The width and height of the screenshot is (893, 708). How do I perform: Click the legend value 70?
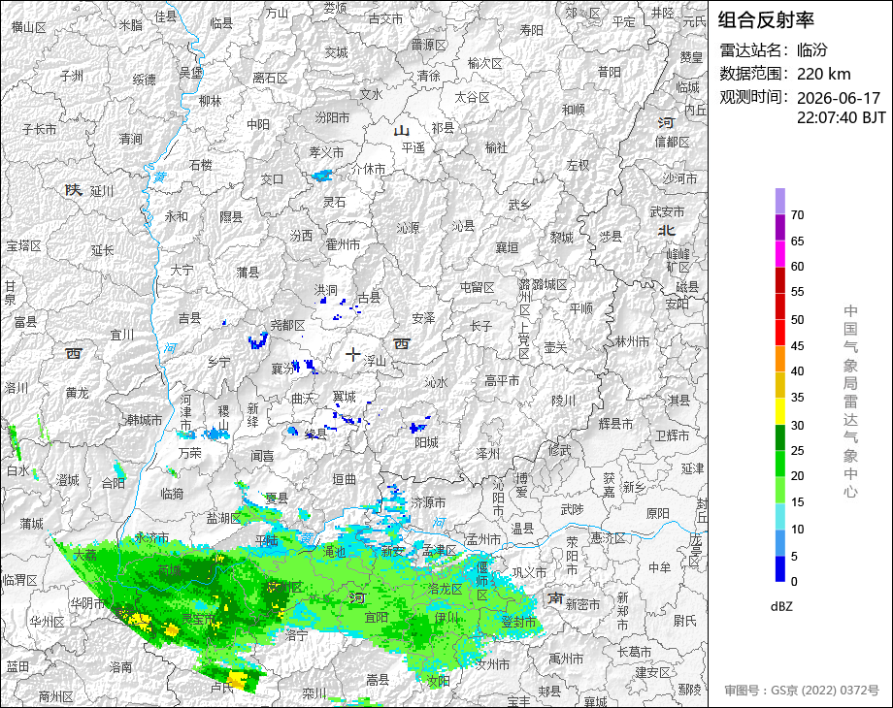coord(797,215)
